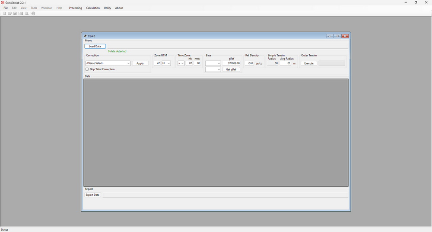
Task: Click the Export Data button
Action: click(92, 194)
